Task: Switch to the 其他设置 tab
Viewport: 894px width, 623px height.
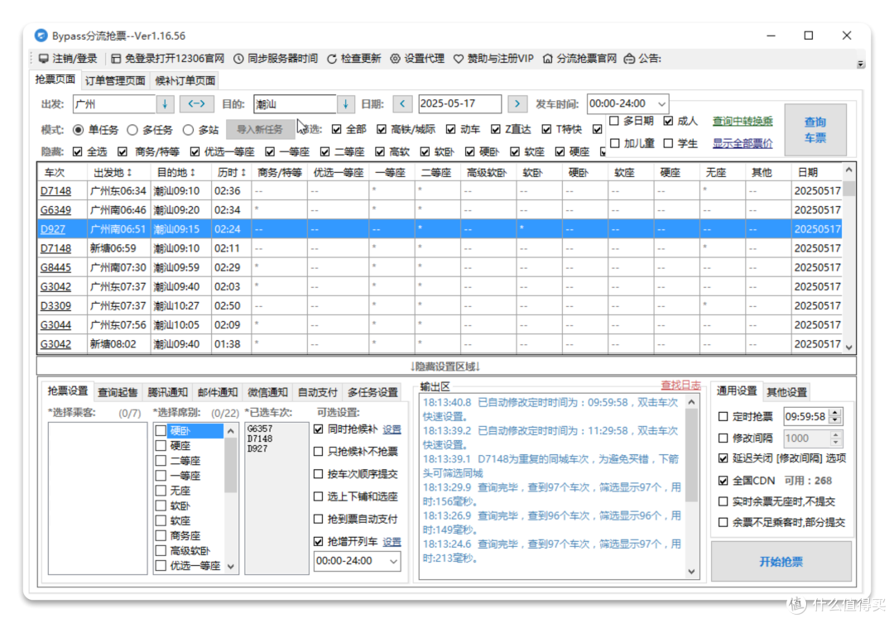Action: (x=787, y=392)
